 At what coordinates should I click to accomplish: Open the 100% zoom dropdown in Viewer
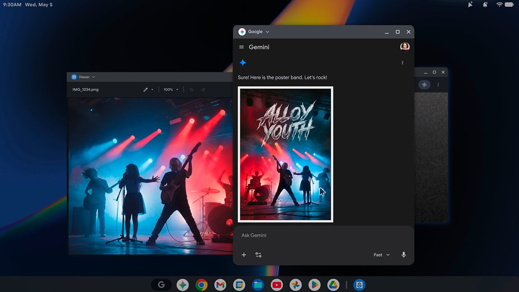click(x=171, y=90)
